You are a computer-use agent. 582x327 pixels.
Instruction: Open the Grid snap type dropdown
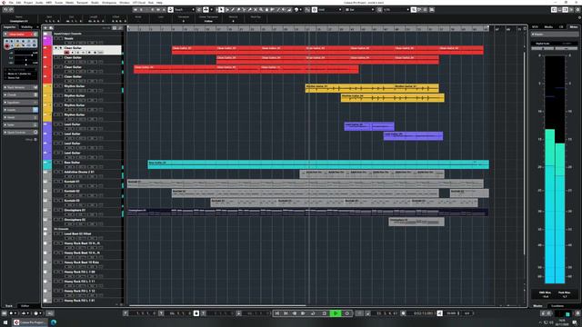point(329,10)
